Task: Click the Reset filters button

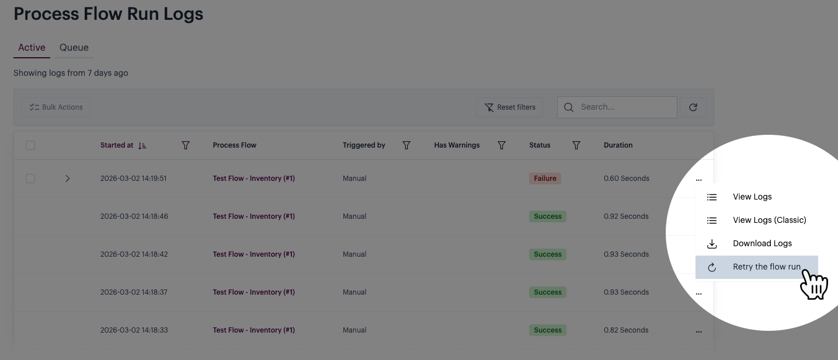Action: pos(510,107)
